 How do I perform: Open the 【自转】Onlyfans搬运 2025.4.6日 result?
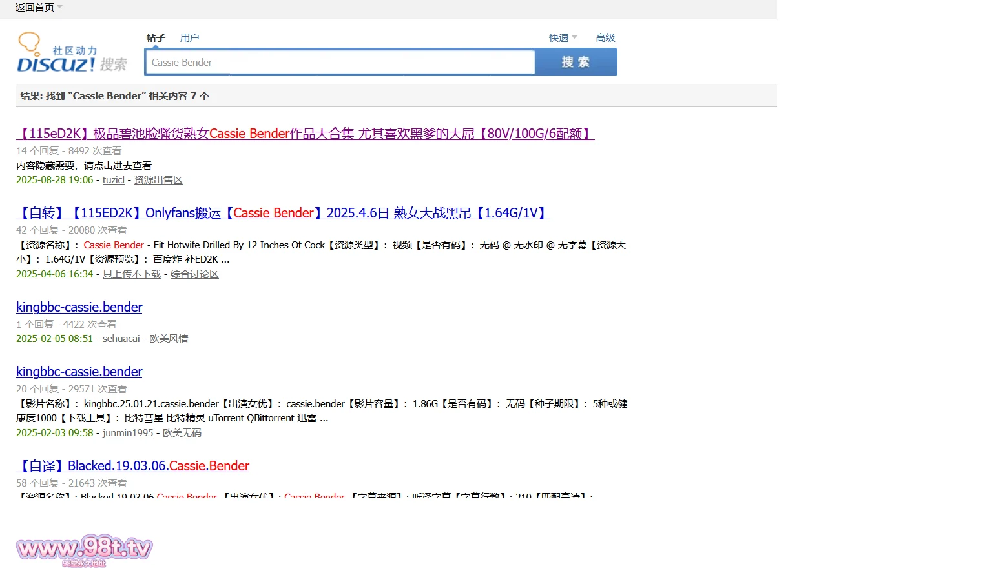283,213
